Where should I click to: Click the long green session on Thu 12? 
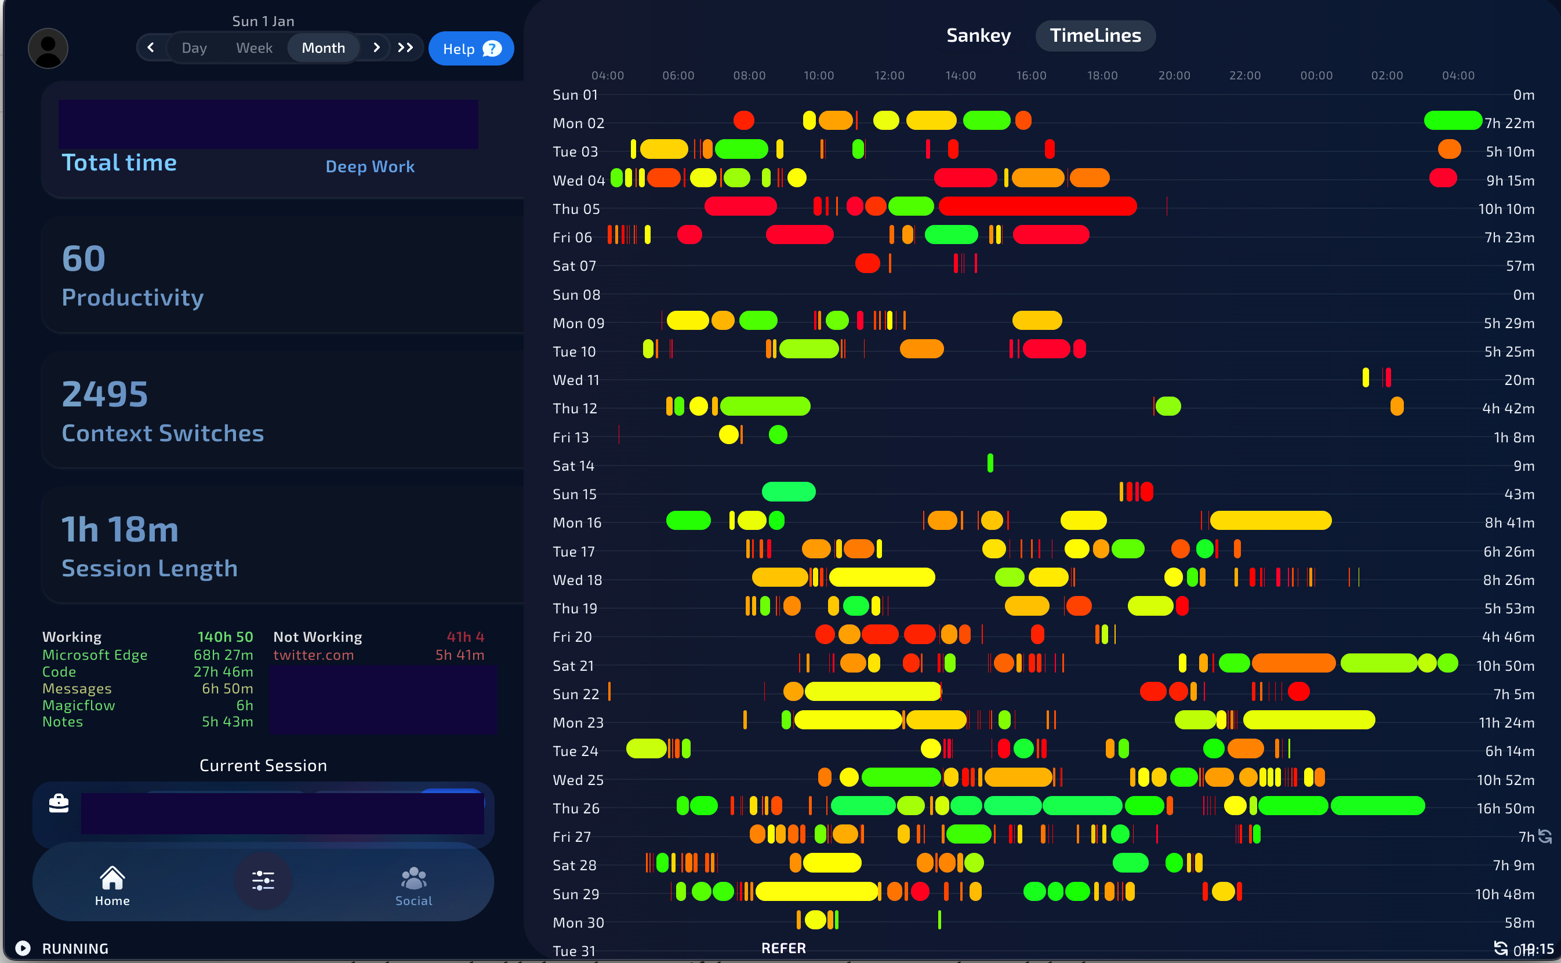(765, 406)
